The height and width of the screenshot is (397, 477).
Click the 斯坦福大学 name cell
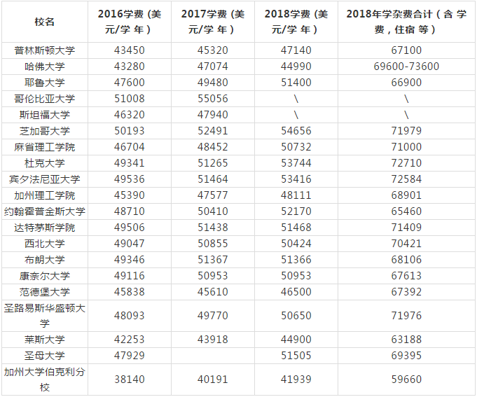coord(44,115)
